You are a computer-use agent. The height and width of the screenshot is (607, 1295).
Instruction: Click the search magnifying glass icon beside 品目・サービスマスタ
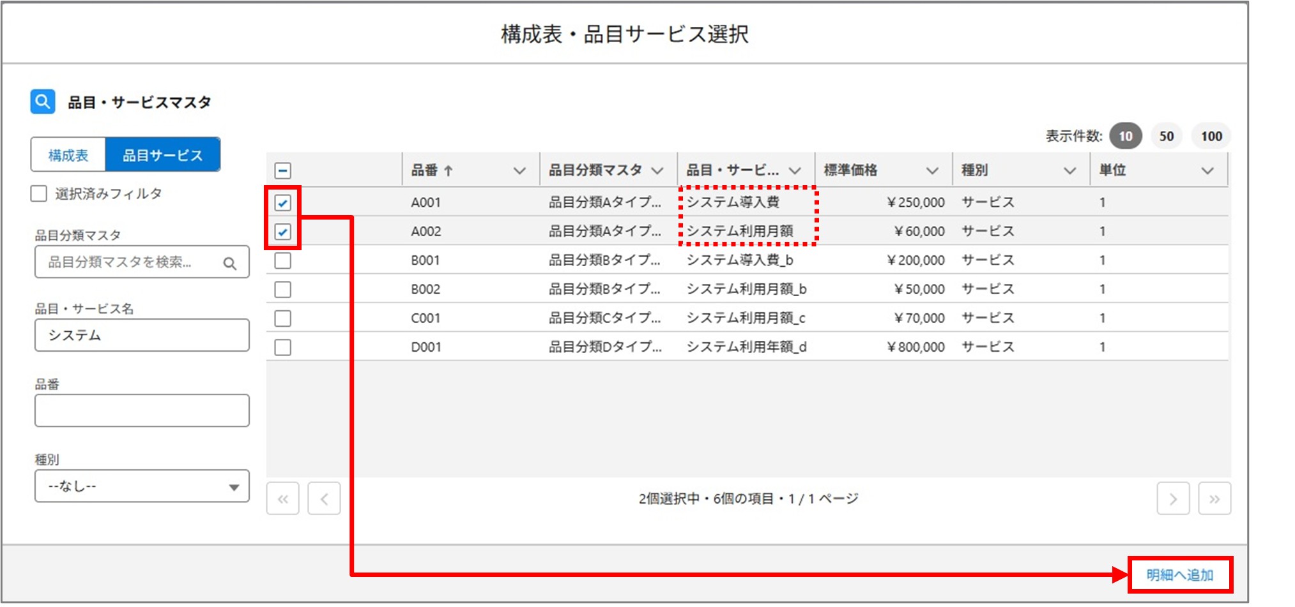[42, 101]
